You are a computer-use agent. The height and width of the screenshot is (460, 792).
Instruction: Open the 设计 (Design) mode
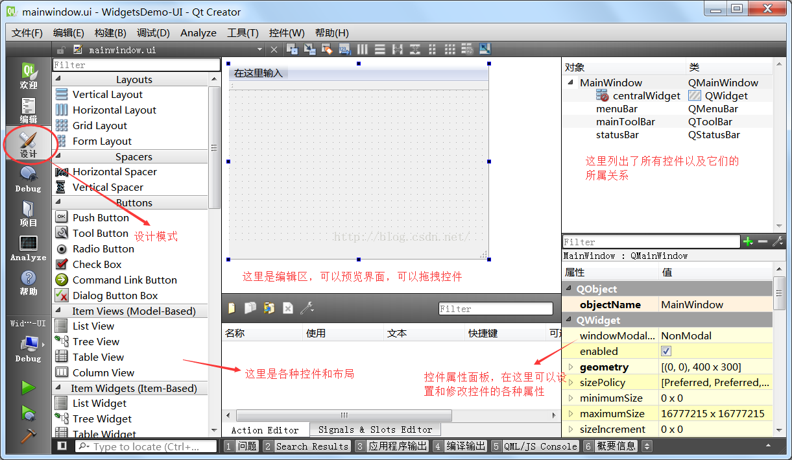click(29, 145)
